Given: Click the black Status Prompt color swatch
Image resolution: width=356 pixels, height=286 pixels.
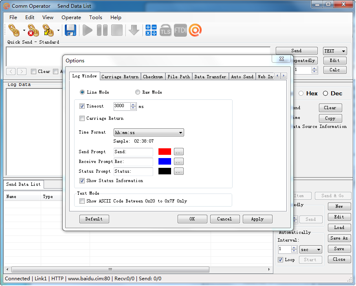Looking at the screenshot, I should pyautogui.click(x=165, y=171).
